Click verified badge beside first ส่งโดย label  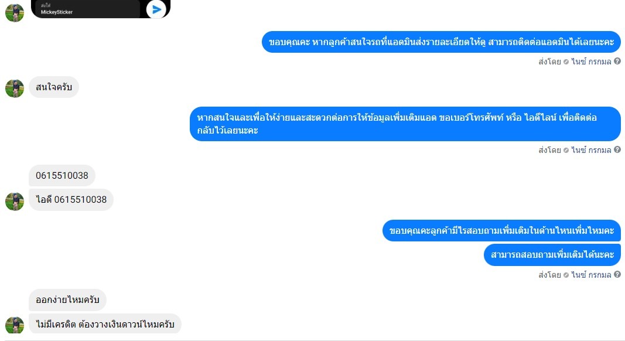566,62
